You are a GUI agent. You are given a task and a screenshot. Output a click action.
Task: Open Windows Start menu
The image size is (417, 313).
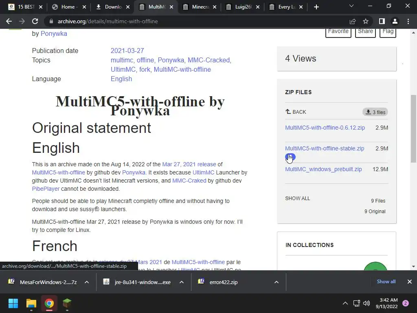click(x=13, y=303)
